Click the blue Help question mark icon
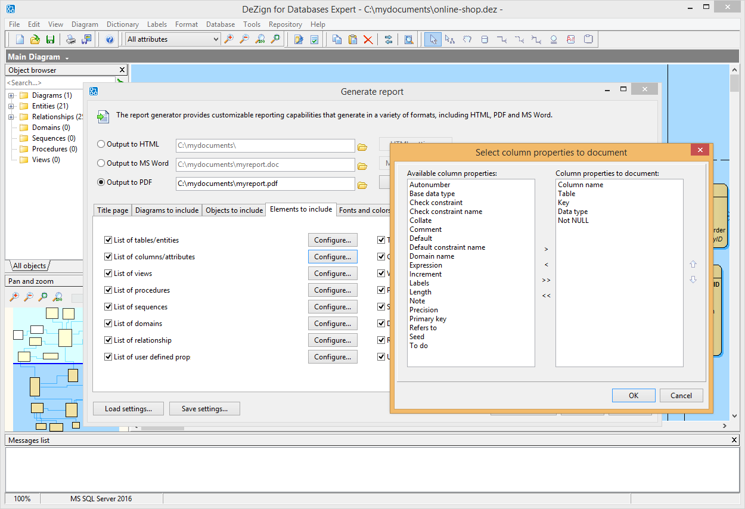 (110, 39)
